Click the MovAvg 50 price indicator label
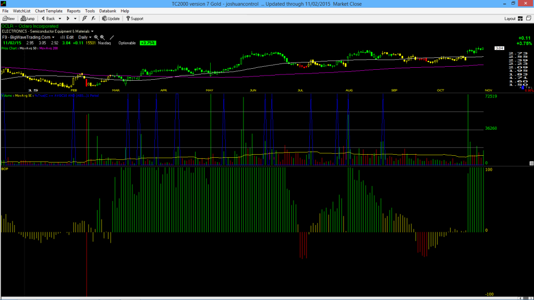 tap(28, 48)
